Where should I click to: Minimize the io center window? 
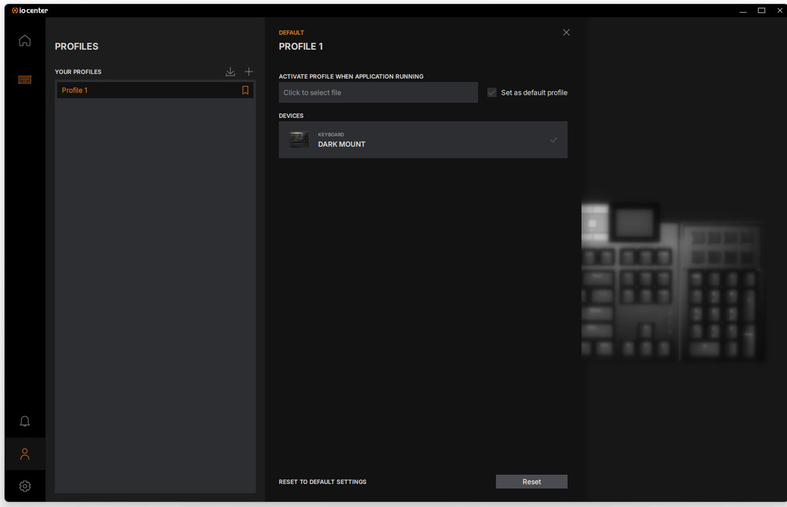pos(743,10)
